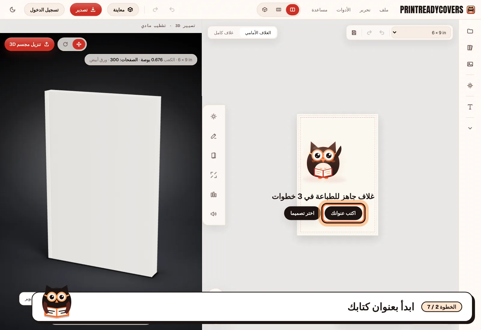Open the تحرير menu
Viewport: 481px width, 330px height.
click(x=365, y=10)
